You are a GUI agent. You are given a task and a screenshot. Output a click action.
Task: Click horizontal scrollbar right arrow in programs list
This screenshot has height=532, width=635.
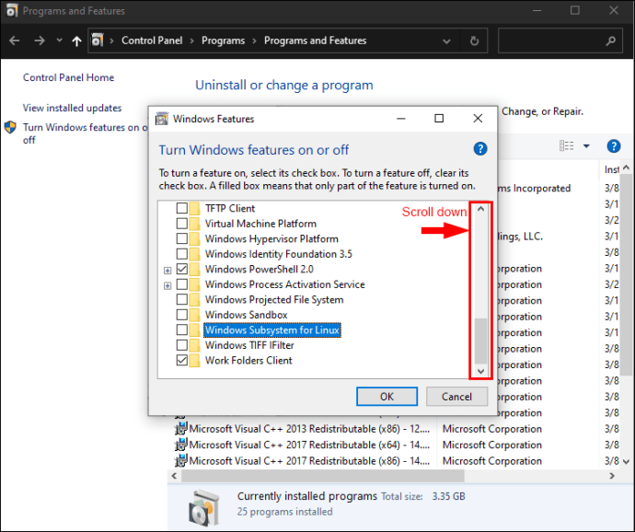[x=611, y=476]
